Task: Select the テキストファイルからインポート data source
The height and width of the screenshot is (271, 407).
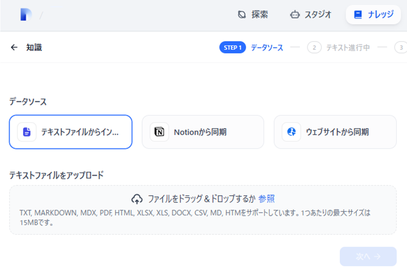Action: 71,132
